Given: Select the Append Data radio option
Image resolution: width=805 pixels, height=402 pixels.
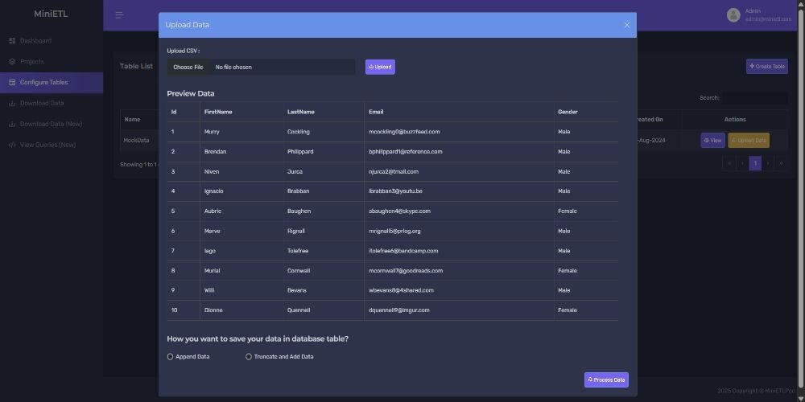Looking at the screenshot, I should tap(171, 356).
